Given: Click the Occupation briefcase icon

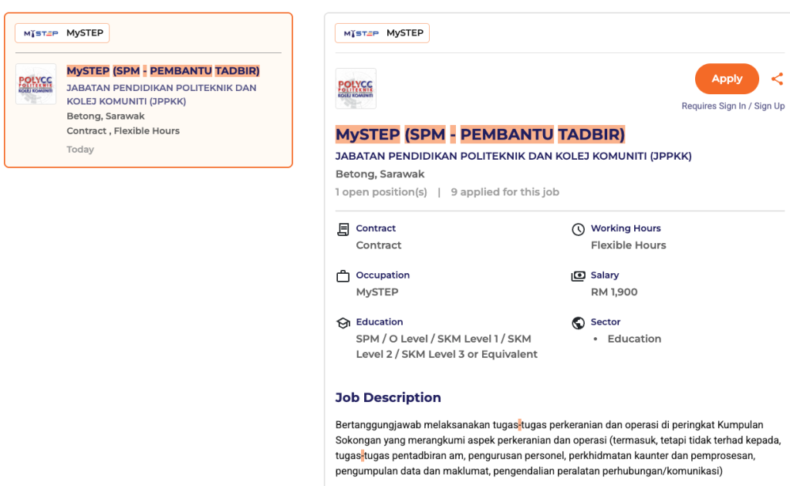Looking at the screenshot, I should 343,276.
